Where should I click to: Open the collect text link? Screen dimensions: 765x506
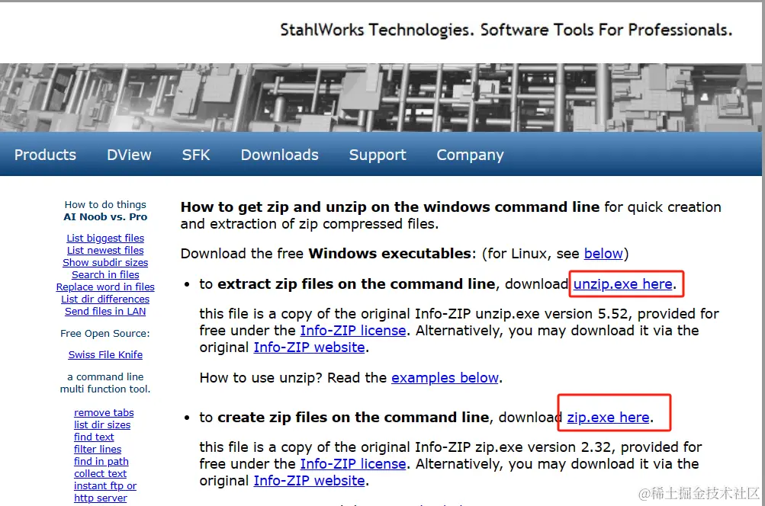101,473
